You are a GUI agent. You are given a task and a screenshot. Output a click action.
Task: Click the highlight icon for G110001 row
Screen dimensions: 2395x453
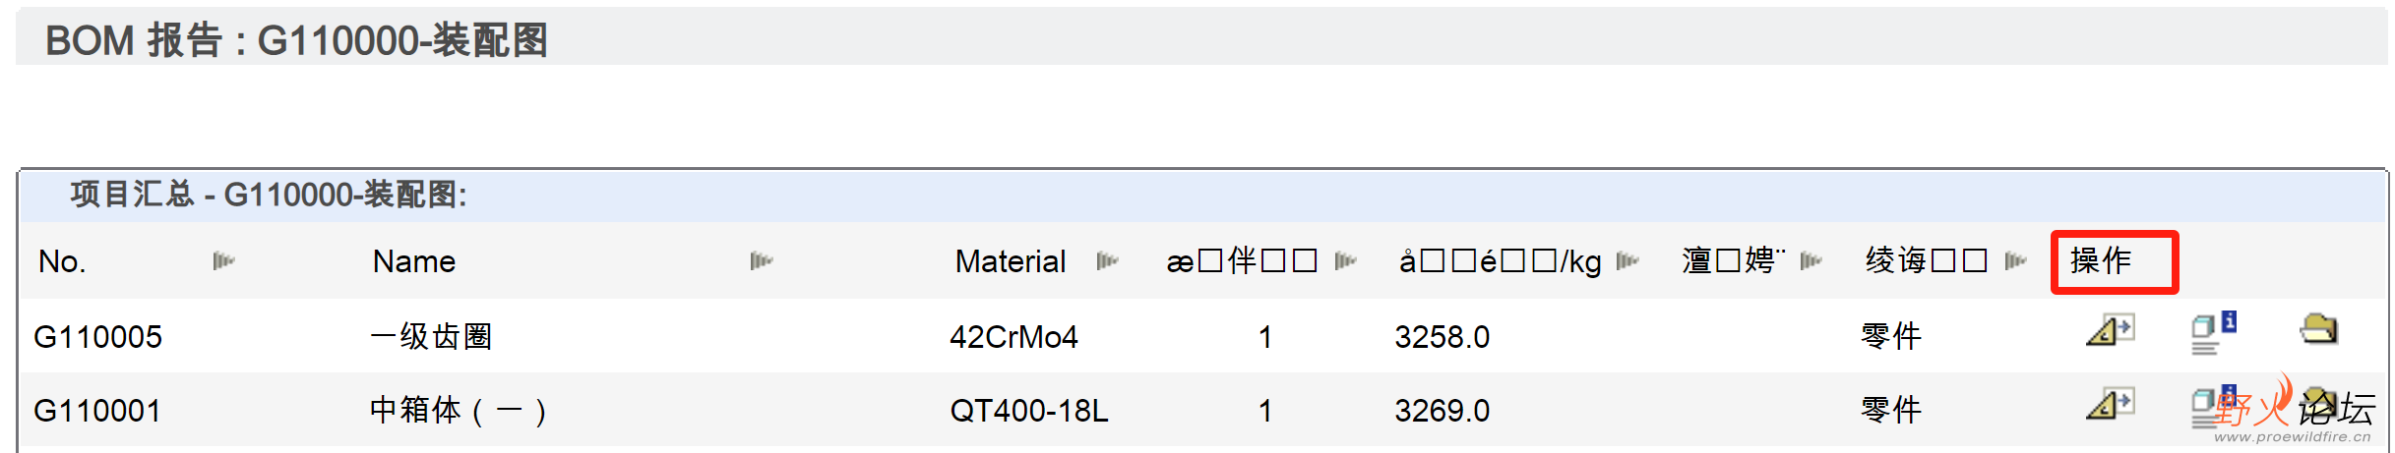coord(2110,404)
